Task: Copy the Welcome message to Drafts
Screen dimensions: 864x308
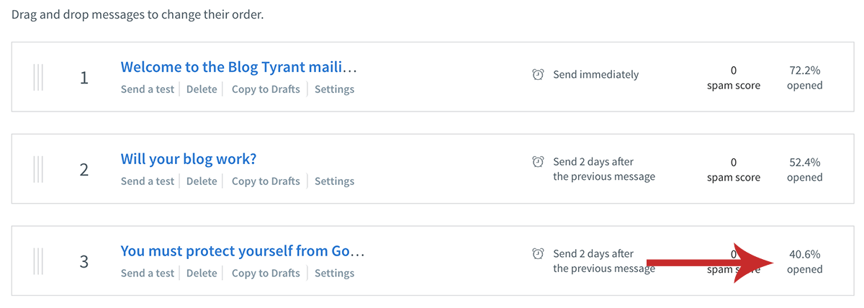Action: [266, 89]
